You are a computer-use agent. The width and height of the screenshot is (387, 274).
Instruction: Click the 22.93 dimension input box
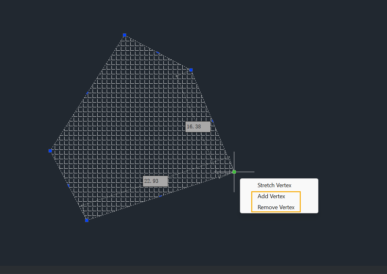coord(155,181)
